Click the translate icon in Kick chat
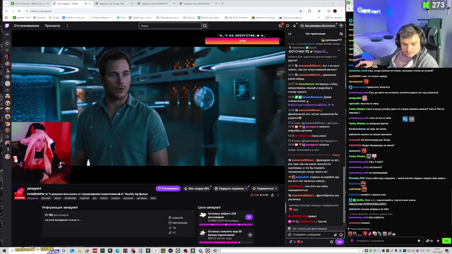The image size is (452, 254). tap(405, 119)
